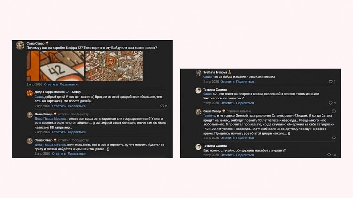Like the comment with 14 likes
The height and width of the screenshot is (198, 353).
click(328, 155)
